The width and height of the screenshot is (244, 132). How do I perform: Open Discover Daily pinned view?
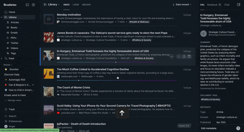click(12, 75)
